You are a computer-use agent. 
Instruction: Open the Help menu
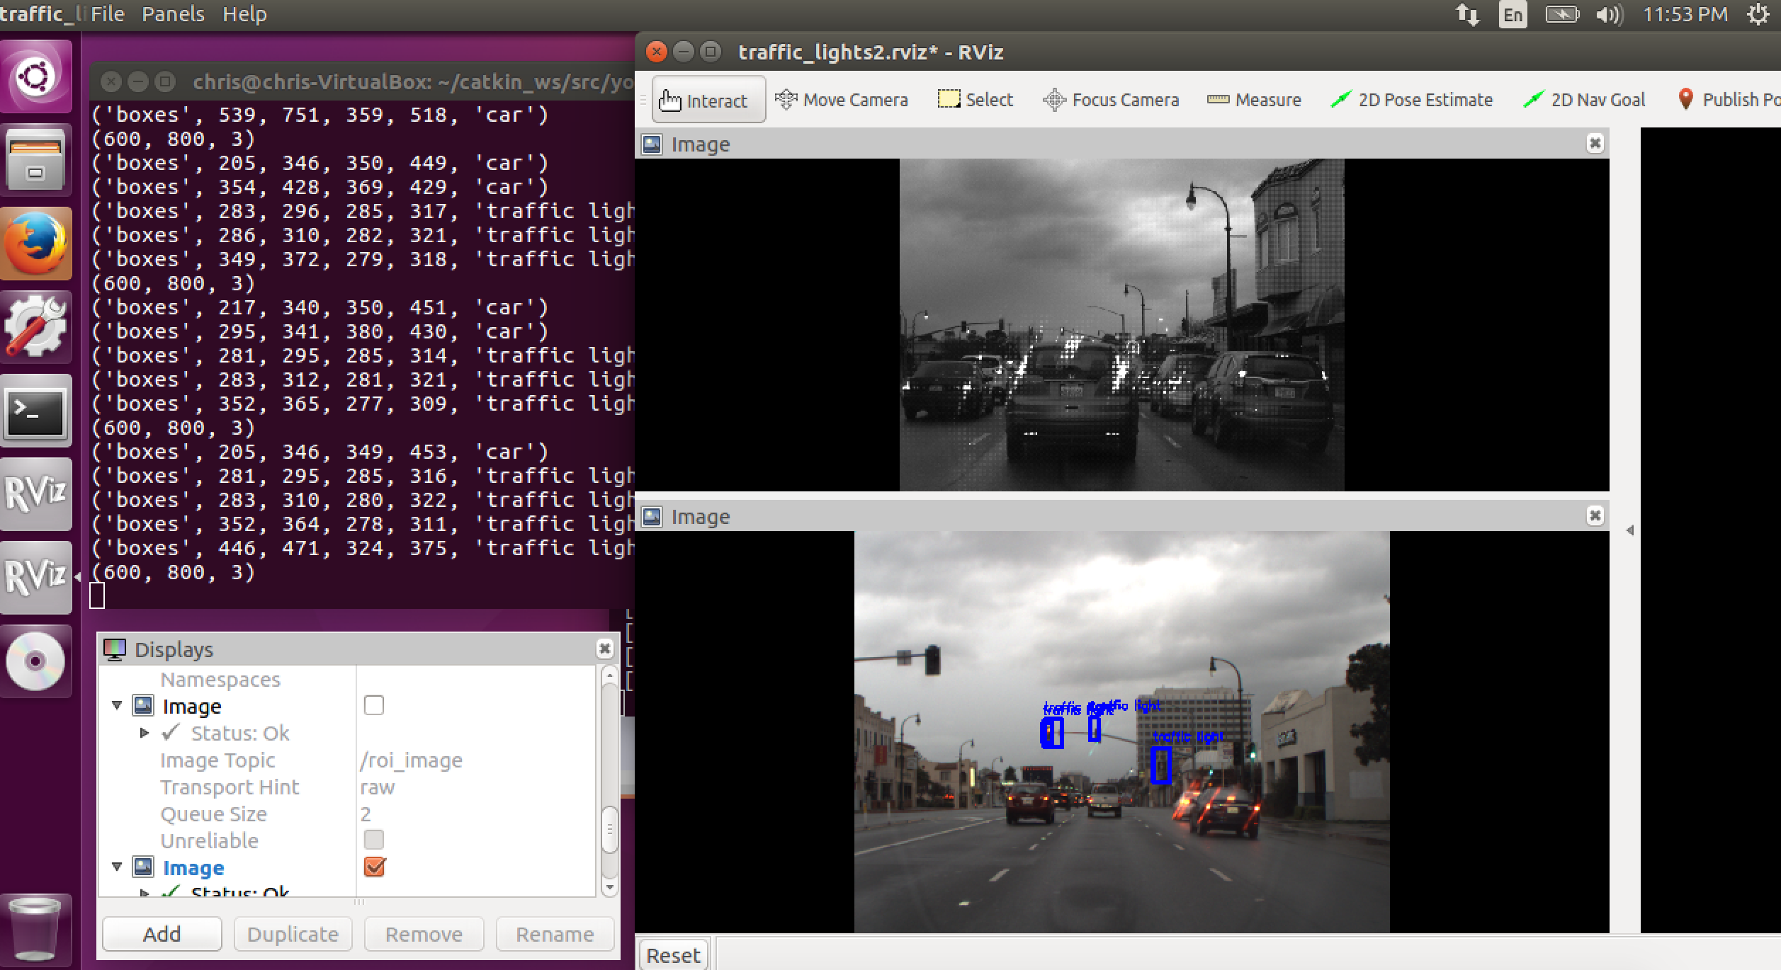[244, 14]
